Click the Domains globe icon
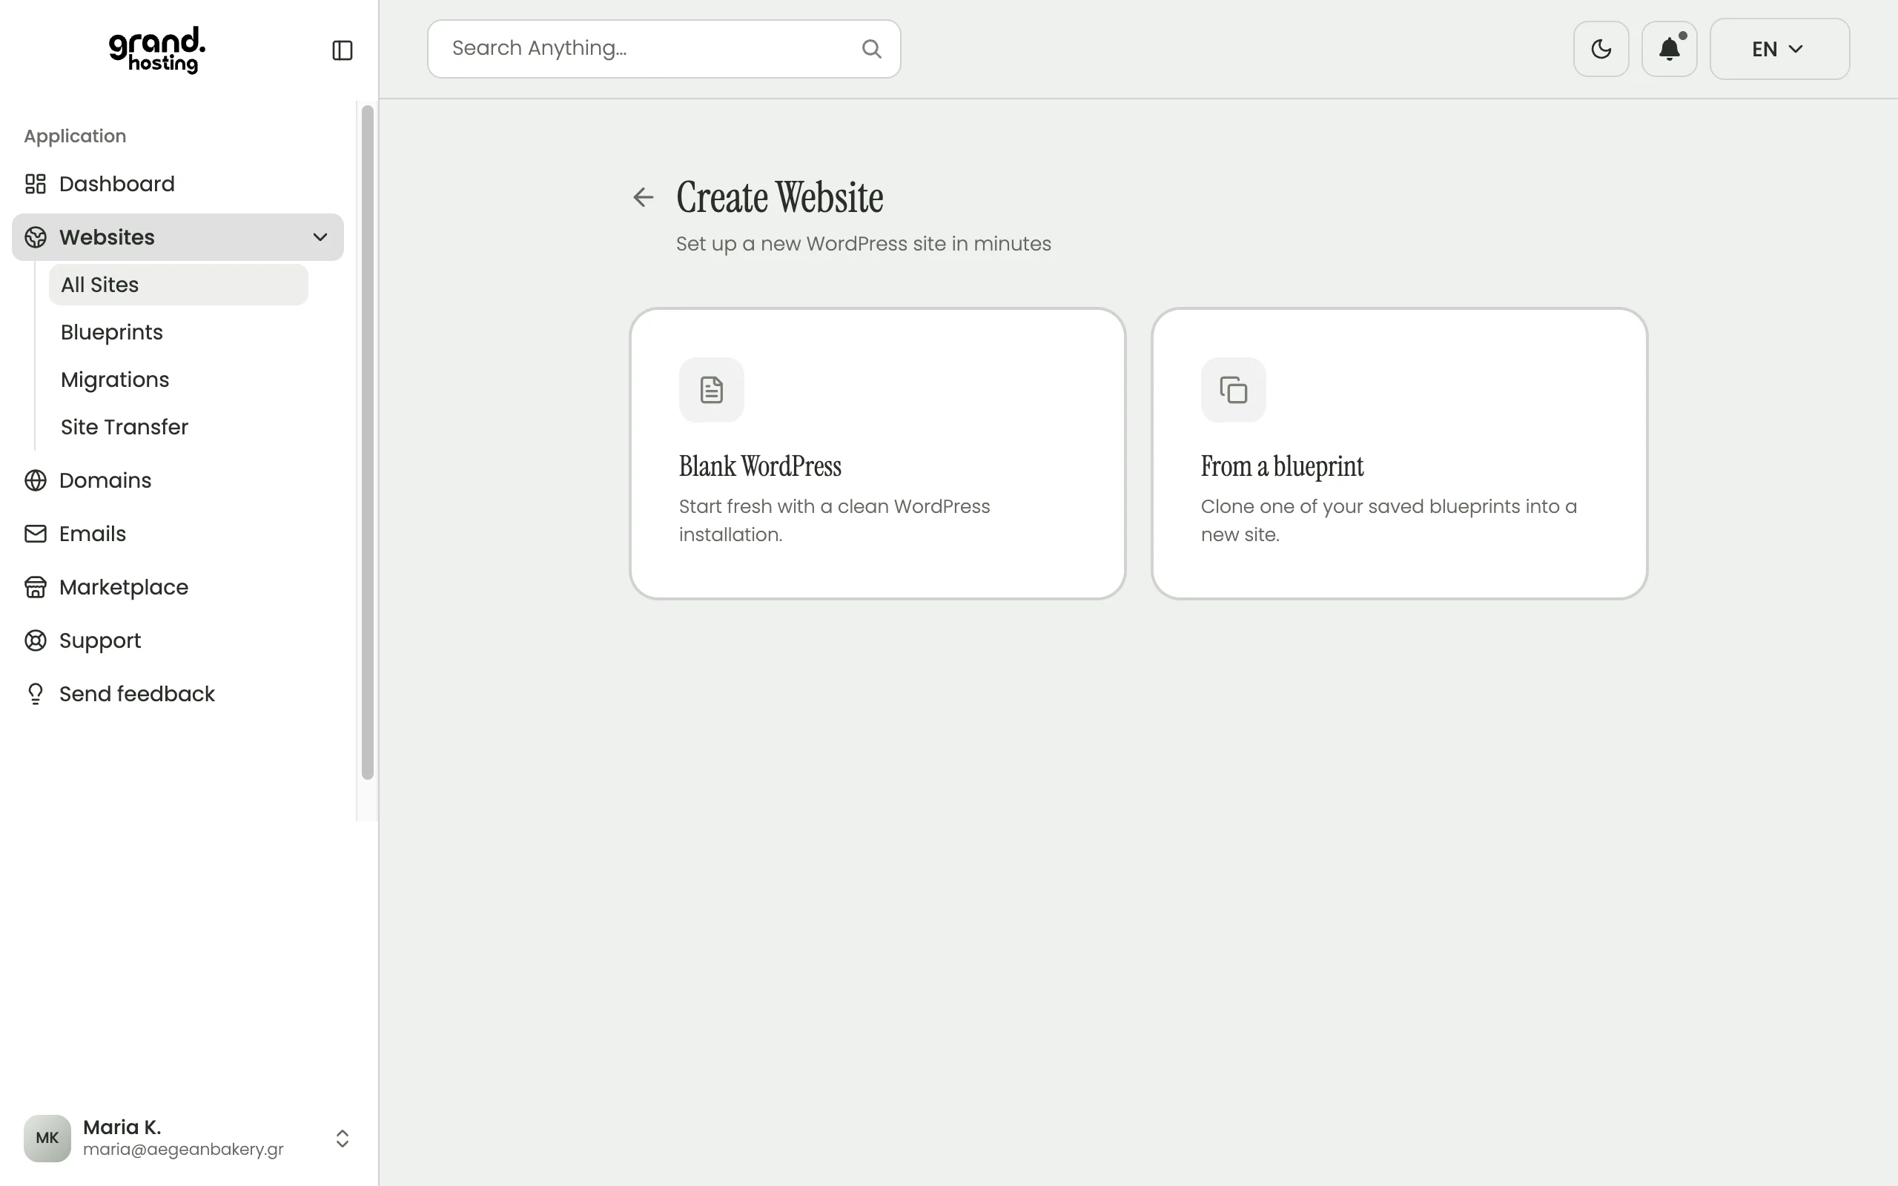Image resolution: width=1898 pixels, height=1186 pixels. point(36,480)
